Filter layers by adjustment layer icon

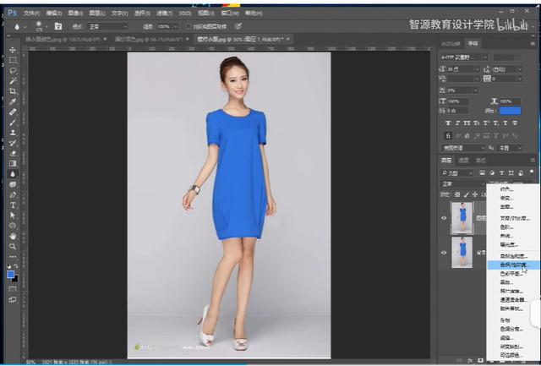(x=492, y=172)
